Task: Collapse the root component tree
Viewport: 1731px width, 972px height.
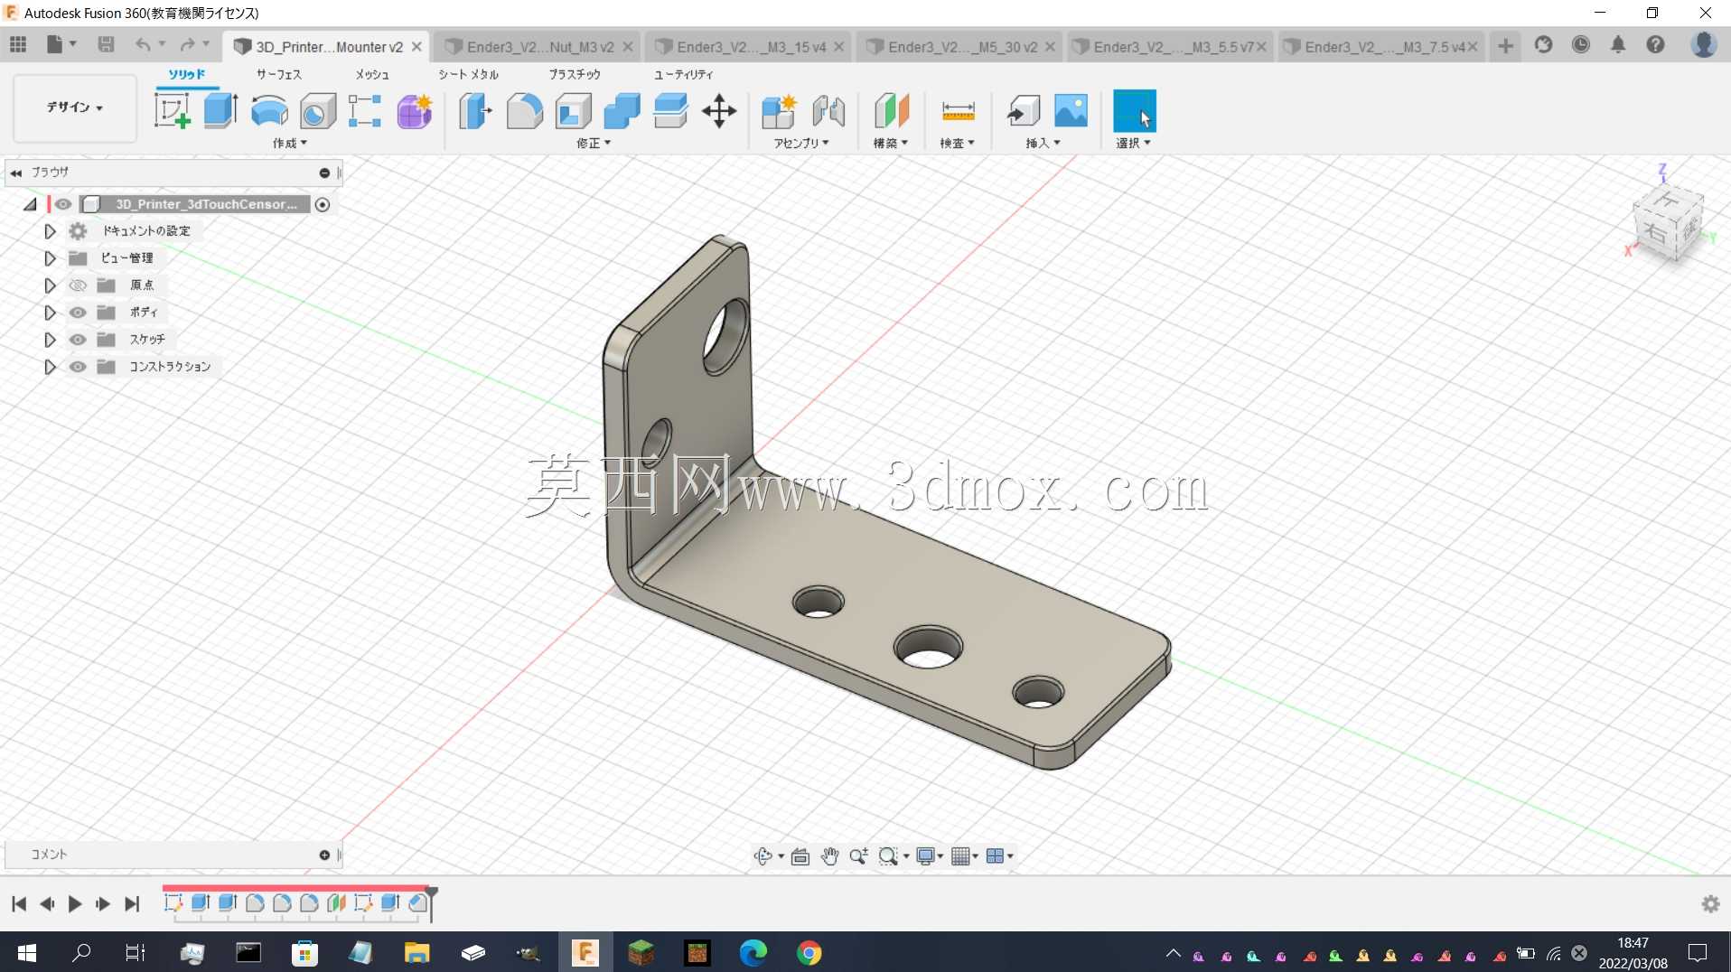Action: coord(30,204)
